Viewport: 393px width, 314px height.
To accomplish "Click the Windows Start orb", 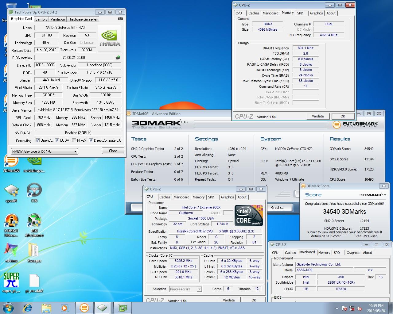I will click(x=8, y=308).
